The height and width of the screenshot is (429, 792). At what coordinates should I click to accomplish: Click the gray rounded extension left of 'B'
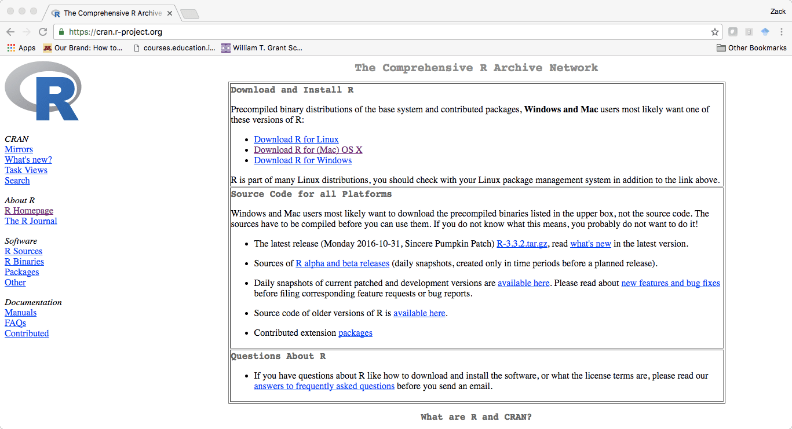click(x=733, y=32)
